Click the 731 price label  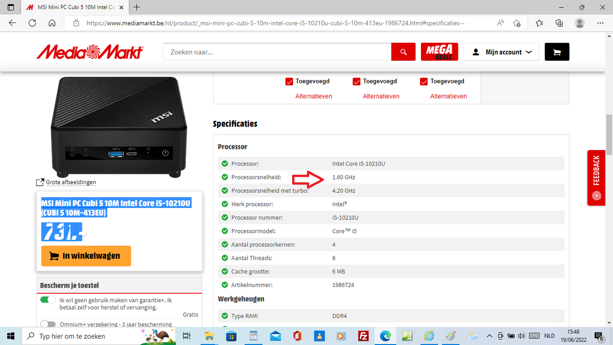[62, 231]
